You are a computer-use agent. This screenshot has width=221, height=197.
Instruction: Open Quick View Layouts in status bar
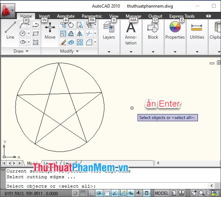[173, 193]
